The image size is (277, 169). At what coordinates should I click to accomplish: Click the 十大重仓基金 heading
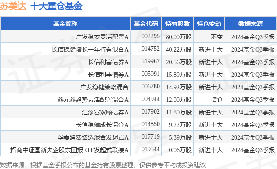57,6
